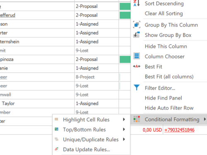
Task: Click the 9-Lost cell in mit row
Action: pos(96,50)
